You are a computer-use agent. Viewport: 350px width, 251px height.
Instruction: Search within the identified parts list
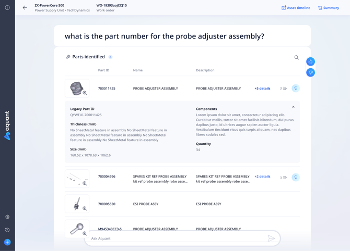click(296, 57)
